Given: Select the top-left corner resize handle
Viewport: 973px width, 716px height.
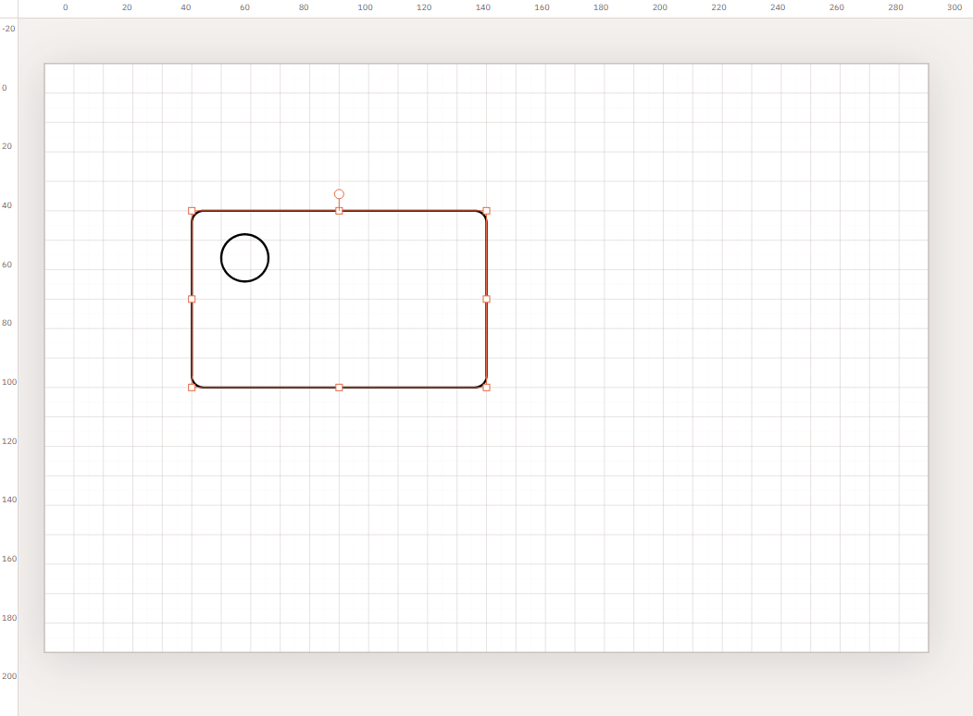Looking at the screenshot, I should (192, 211).
